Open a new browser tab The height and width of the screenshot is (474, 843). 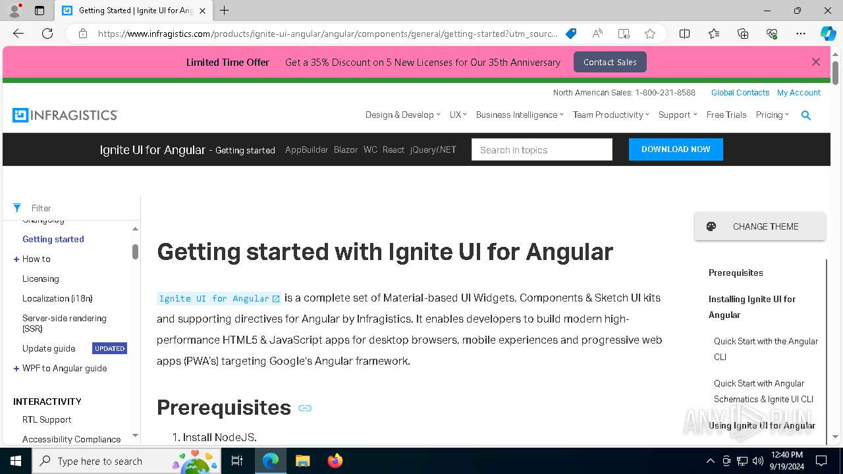pos(225,11)
